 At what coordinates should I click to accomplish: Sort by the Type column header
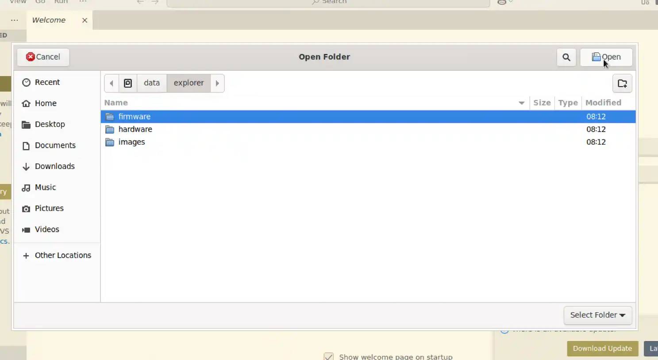point(568,103)
